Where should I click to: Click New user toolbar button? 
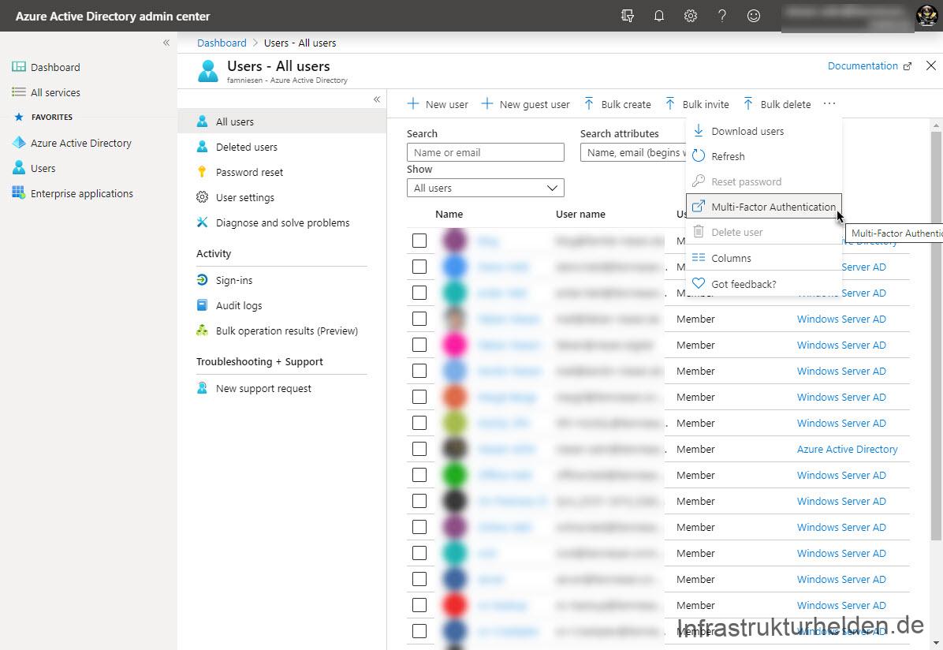(x=438, y=104)
